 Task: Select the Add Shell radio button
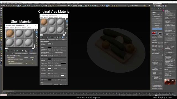point(166,26)
